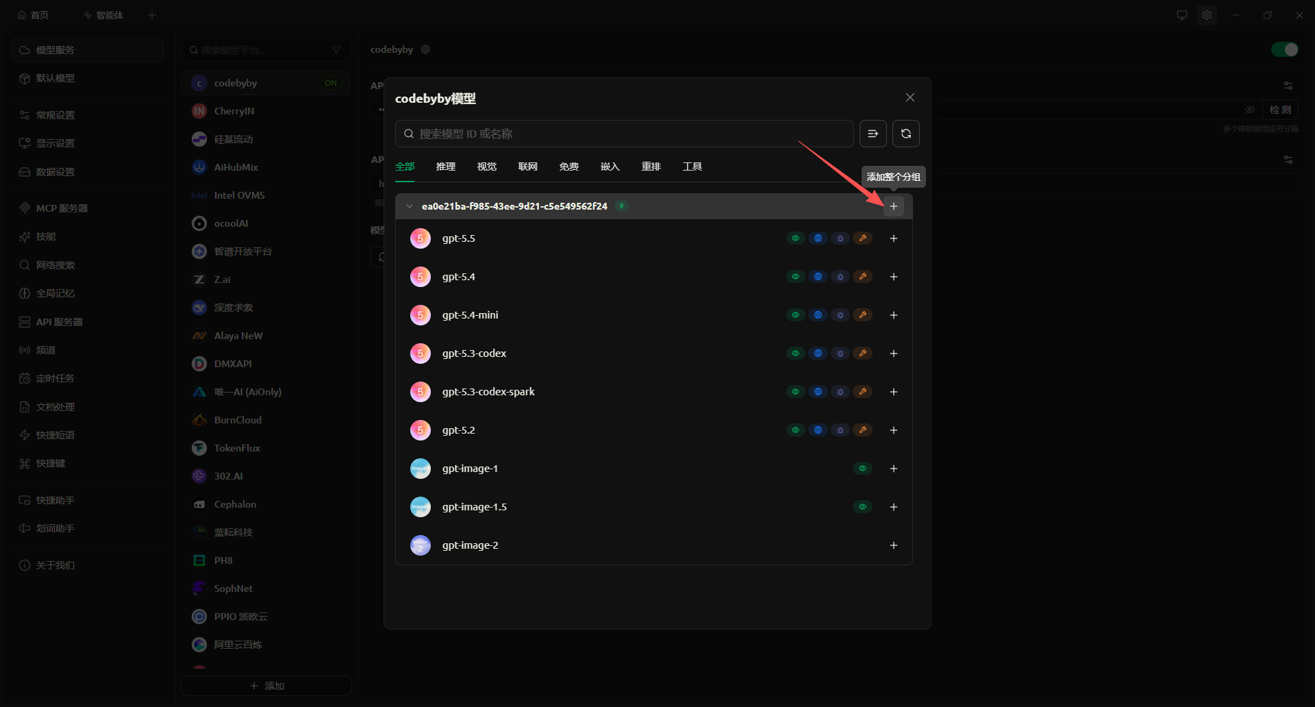Add the gpt-5.3-codex model
This screenshot has height=707, width=1315.
(893, 353)
